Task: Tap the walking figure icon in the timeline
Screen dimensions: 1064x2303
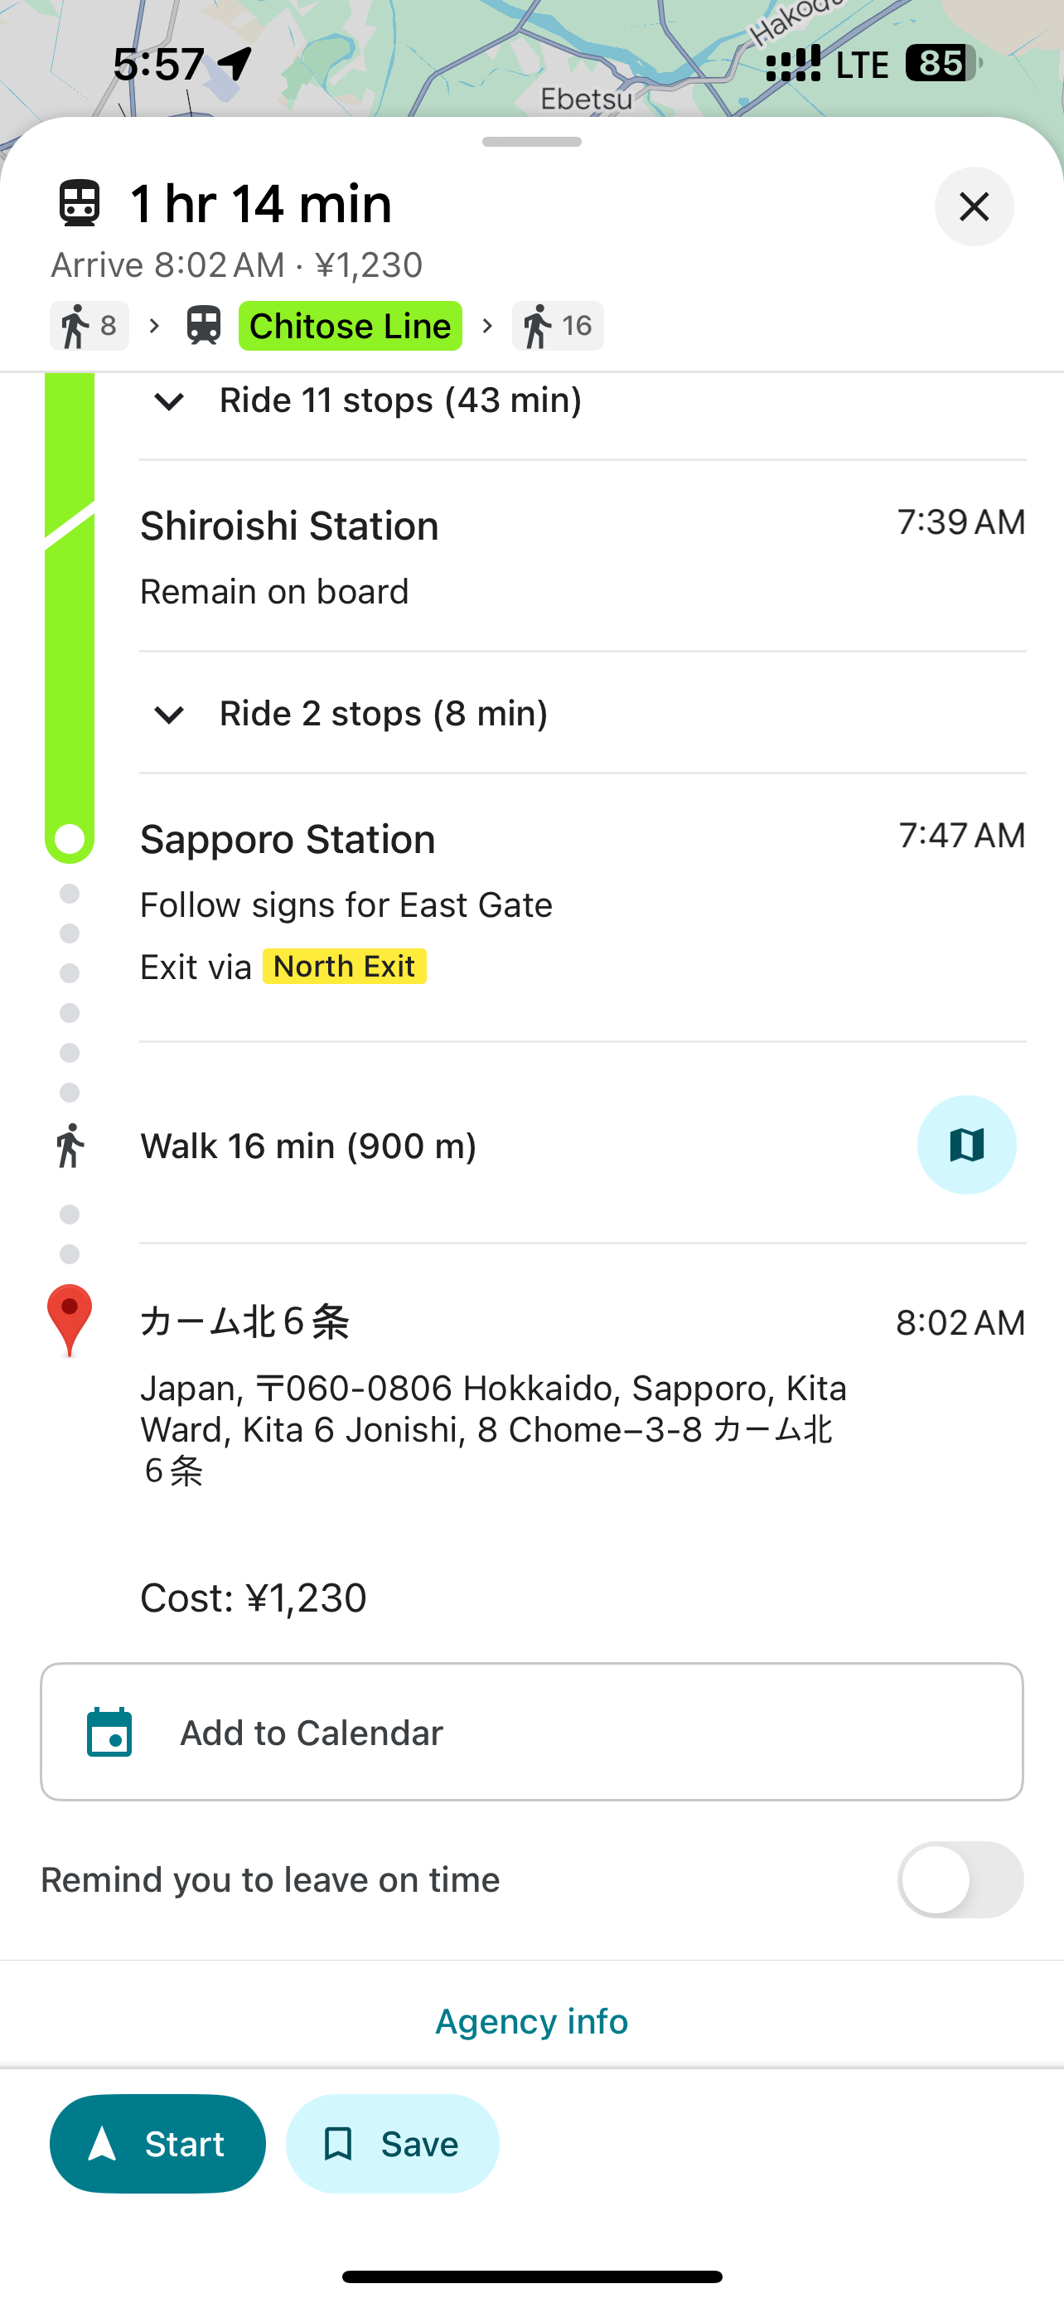Action: [70, 1145]
